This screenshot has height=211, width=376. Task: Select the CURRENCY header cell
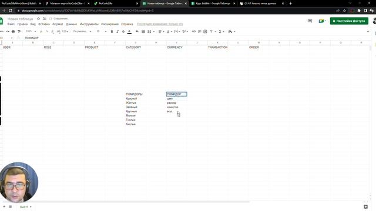coord(176,47)
